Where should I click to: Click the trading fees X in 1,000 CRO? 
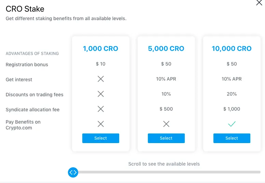[101, 94]
